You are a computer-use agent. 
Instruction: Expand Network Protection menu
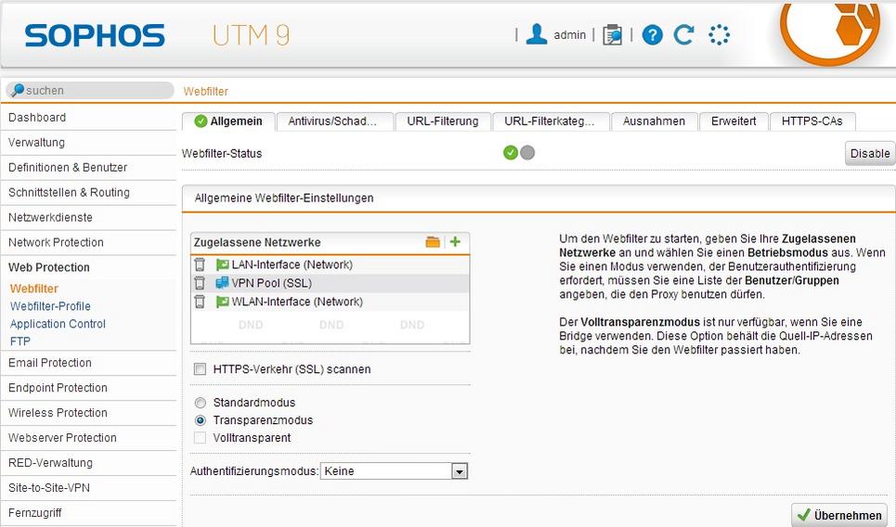[x=88, y=243]
